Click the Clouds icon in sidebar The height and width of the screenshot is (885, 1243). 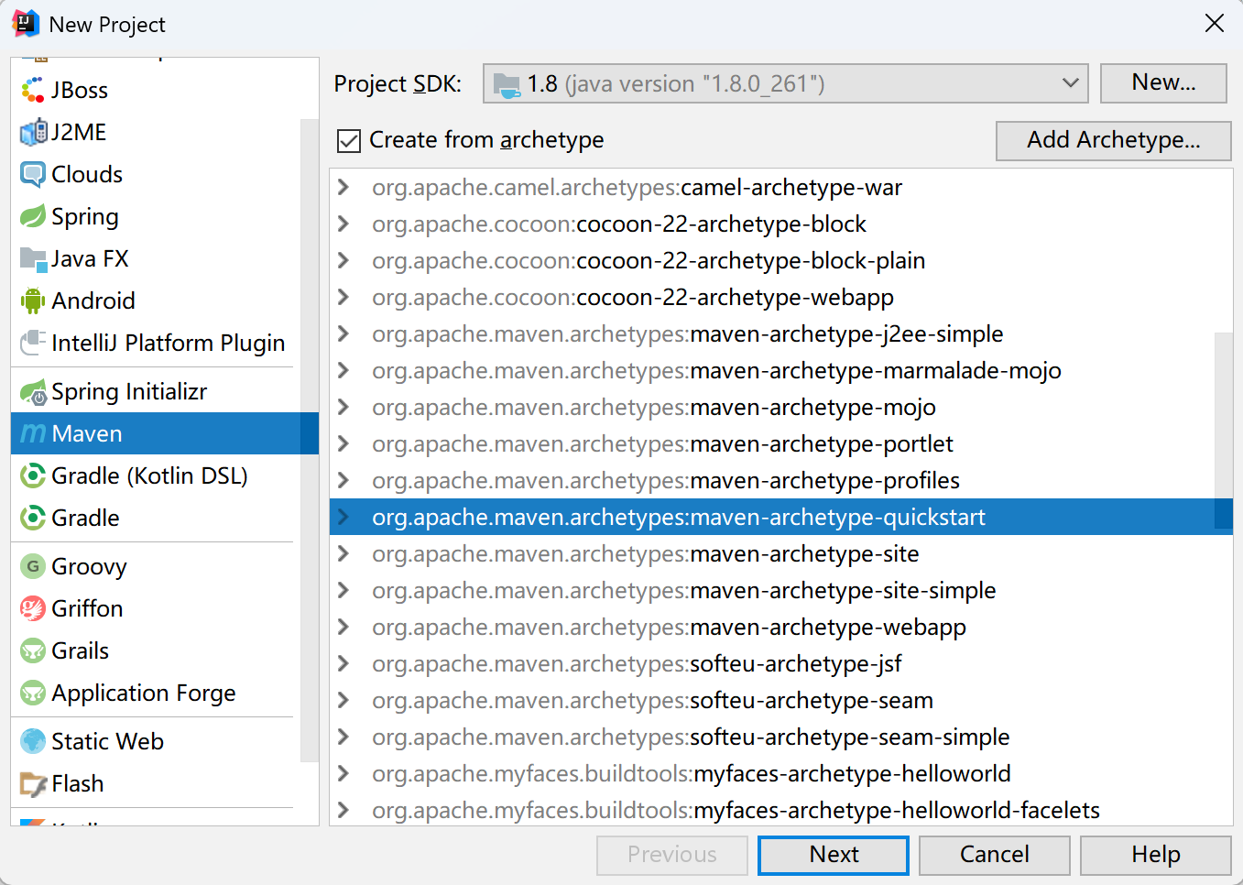[33, 174]
